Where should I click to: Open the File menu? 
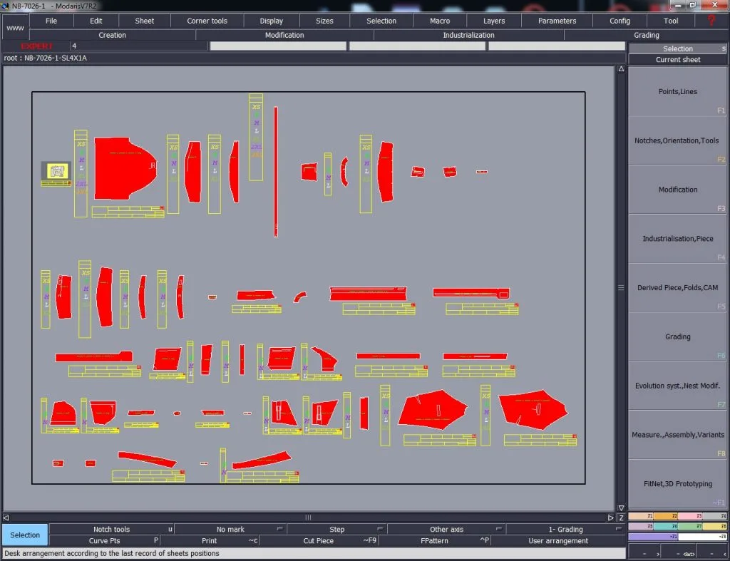tap(51, 21)
